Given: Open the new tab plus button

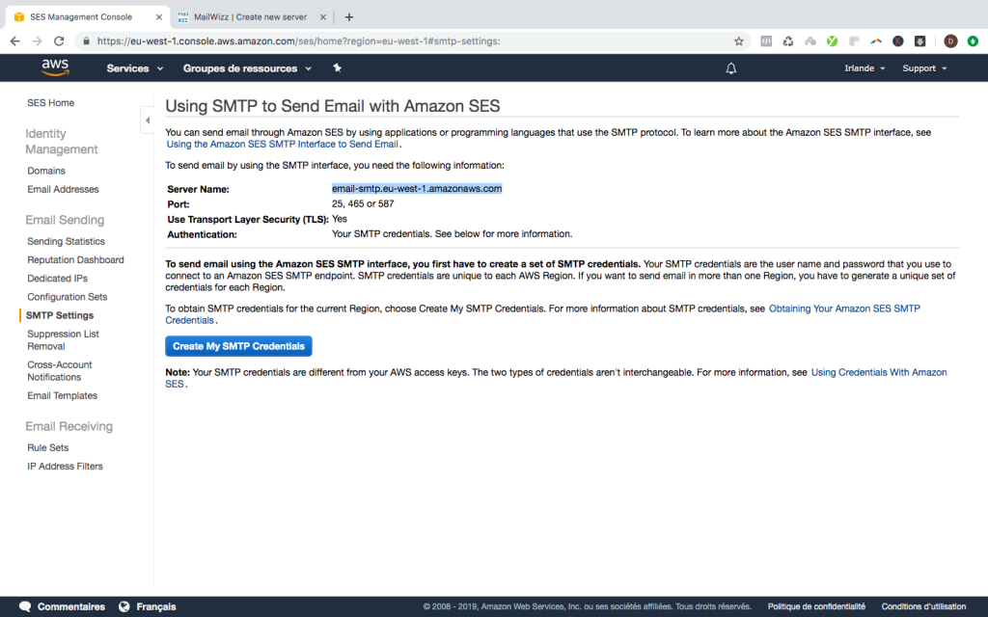Looking at the screenshot, I should coord(349,16).
